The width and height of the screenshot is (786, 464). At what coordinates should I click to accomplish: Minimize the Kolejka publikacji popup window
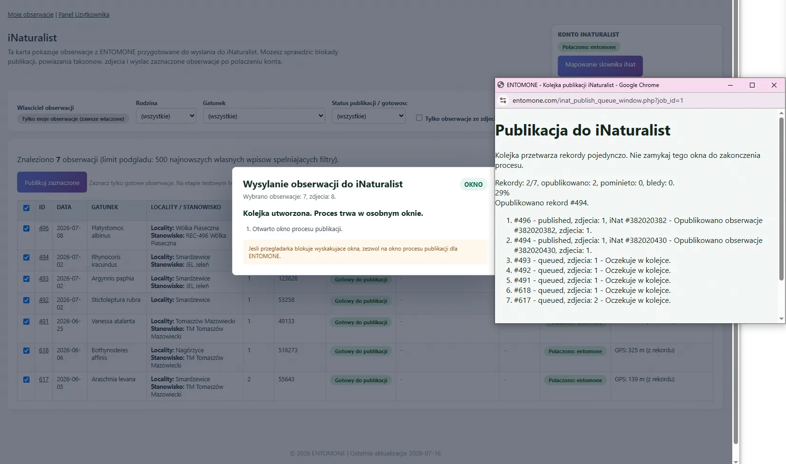click(x=730, y=85)
